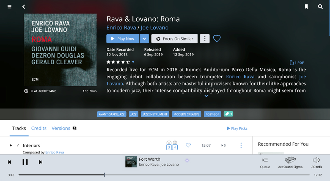Open the star rating dropdown arrow
330x181 pixels.
click(133, 62)
